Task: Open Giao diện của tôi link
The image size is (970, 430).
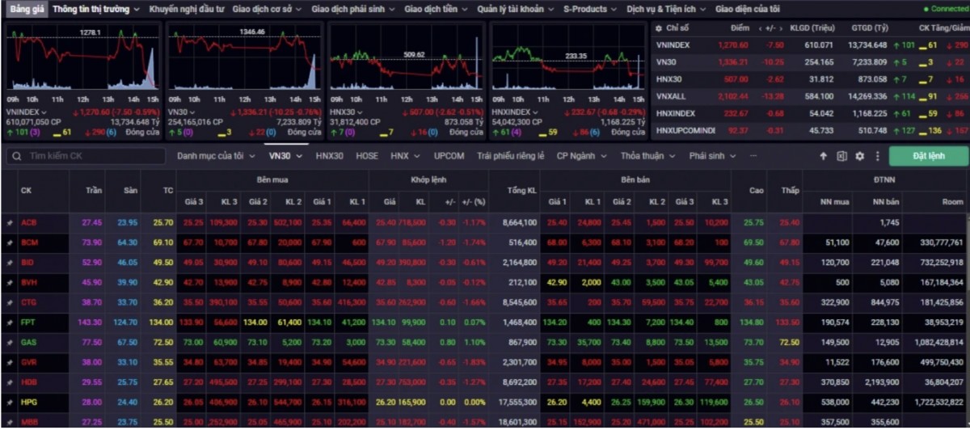Action: (747, 9)
